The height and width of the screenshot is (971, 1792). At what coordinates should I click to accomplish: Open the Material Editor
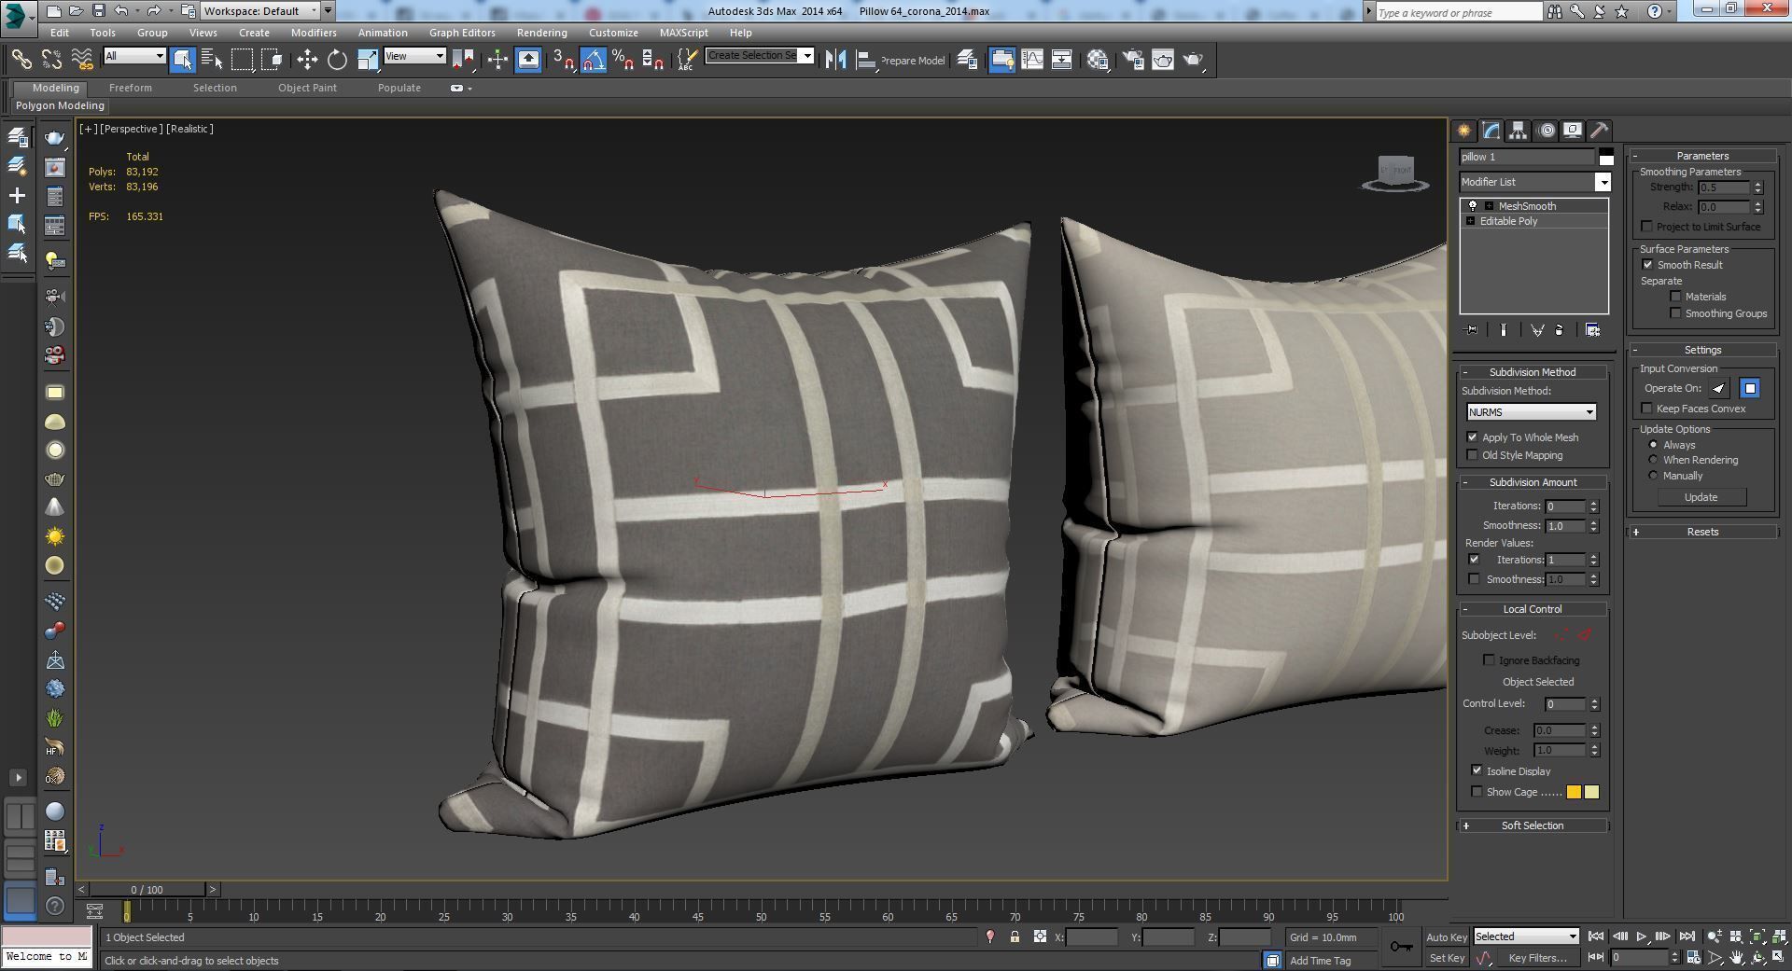point(1098,60)
